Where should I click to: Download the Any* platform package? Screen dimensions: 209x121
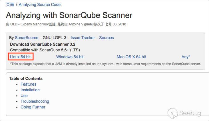[x=186, y=57]
